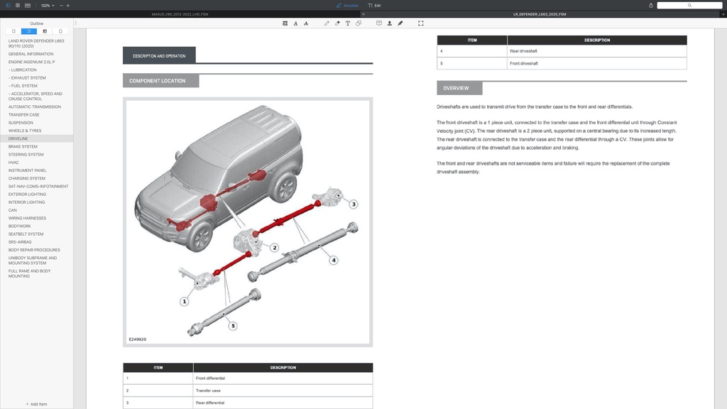
Task: Open the zoom level dropdown at 122%
Action: 46,5
